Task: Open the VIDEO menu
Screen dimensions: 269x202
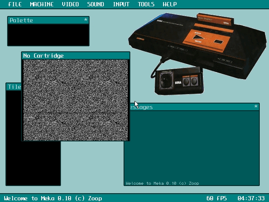Action: pyautogui.click(x=70, y=4)
